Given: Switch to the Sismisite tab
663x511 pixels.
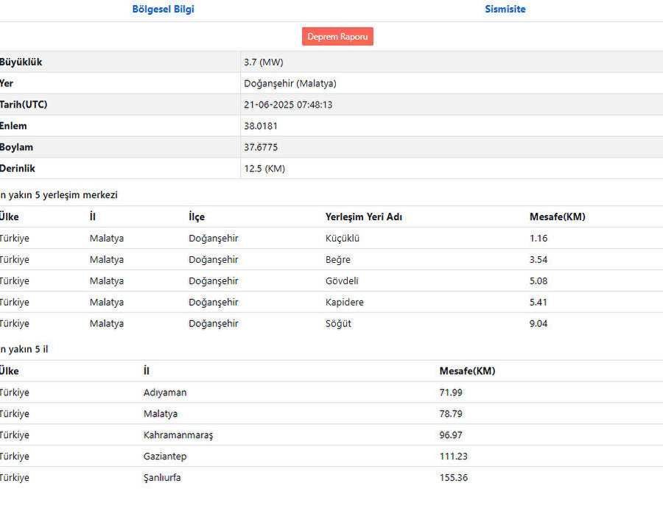Looking at the screenshot, I should click(505, 10).
